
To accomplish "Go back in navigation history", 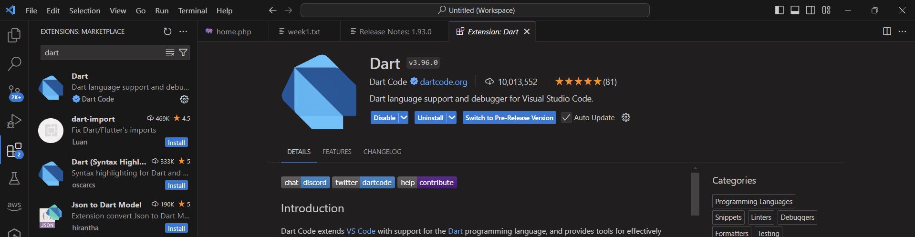I will click(272, 10).
